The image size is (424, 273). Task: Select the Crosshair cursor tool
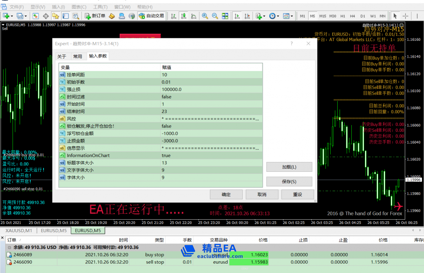(406, 16)
